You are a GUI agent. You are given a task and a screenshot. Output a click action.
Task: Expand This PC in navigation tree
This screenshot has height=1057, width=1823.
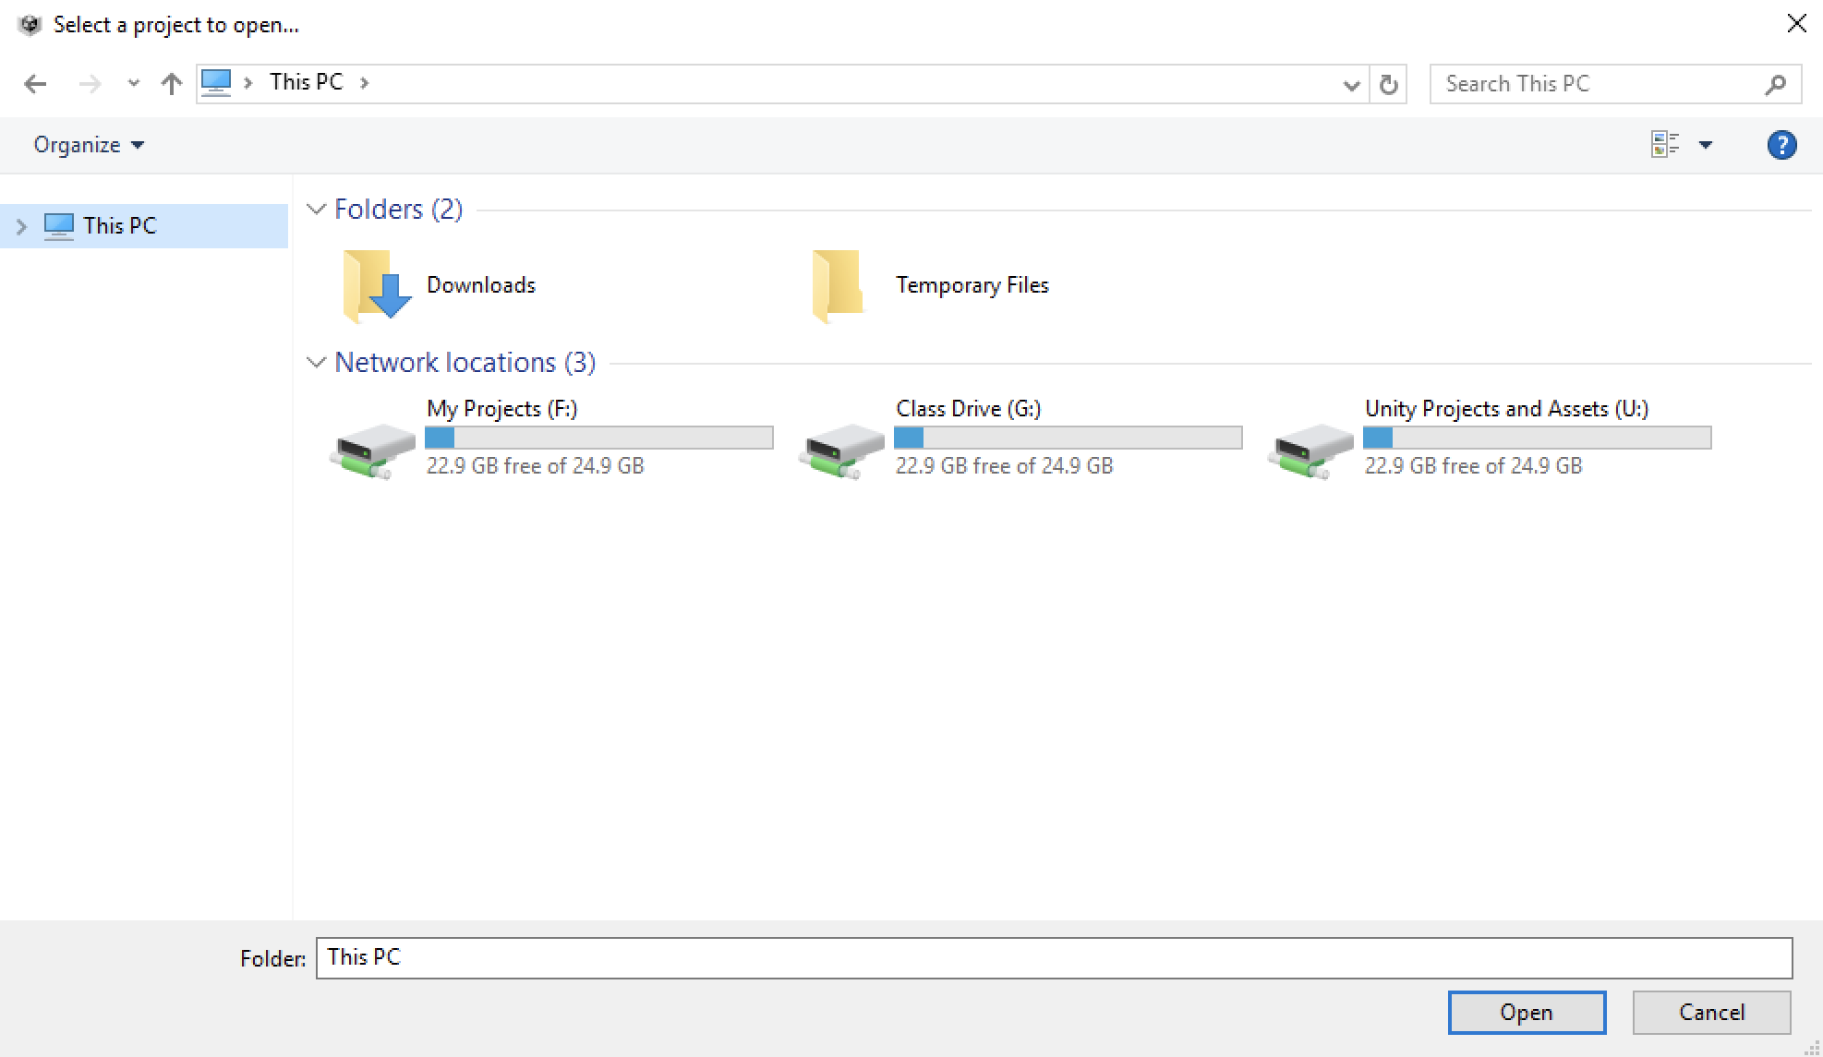[x=22, y=226]
